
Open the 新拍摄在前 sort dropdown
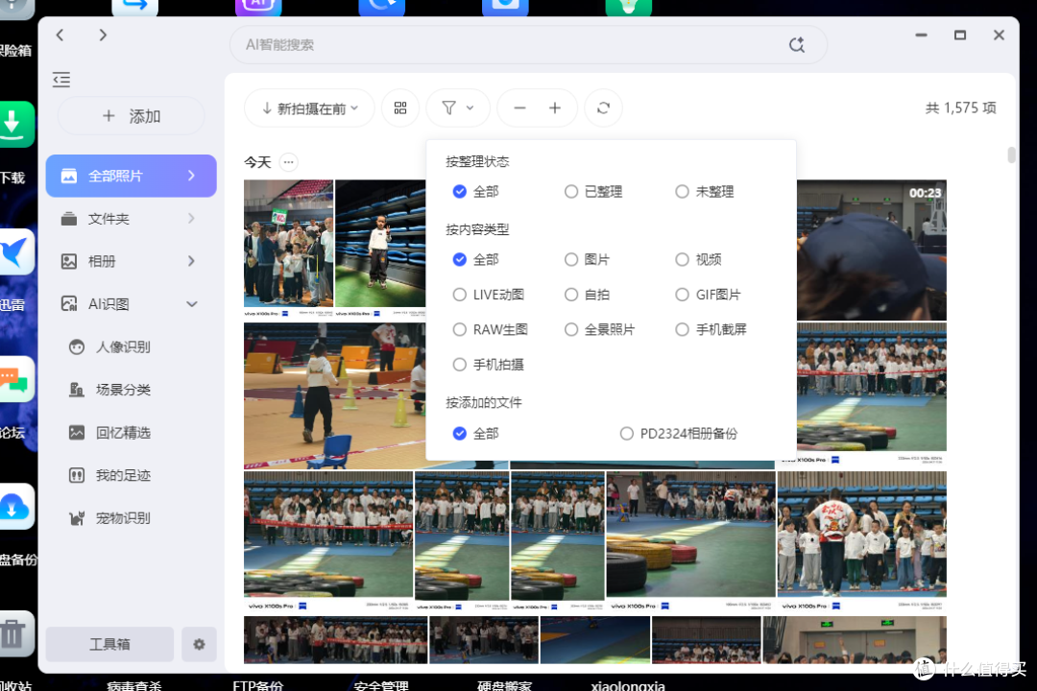coord(309,108)
